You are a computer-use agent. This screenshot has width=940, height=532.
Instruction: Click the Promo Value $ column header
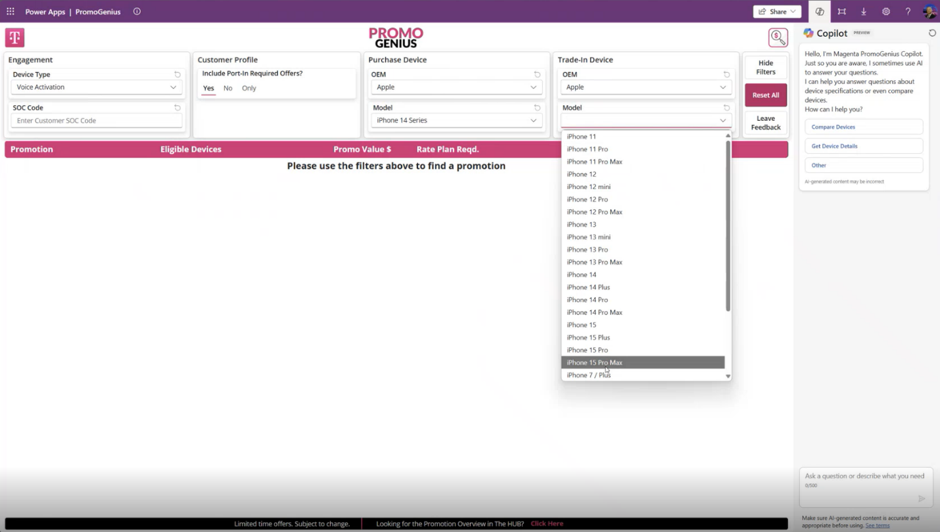362,149
